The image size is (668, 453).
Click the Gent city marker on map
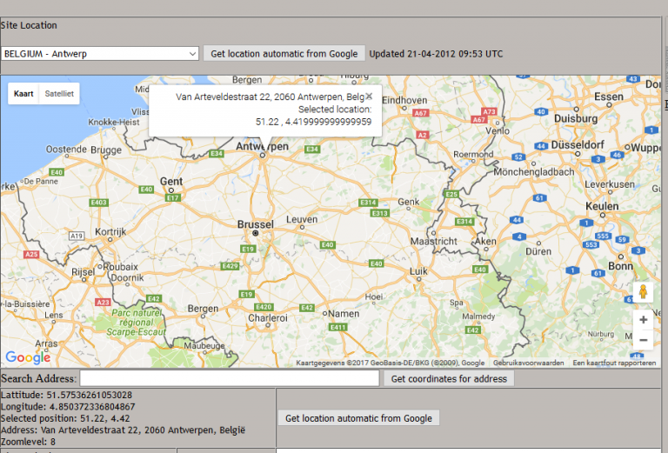pyautogui.click(x=171, y=190)
